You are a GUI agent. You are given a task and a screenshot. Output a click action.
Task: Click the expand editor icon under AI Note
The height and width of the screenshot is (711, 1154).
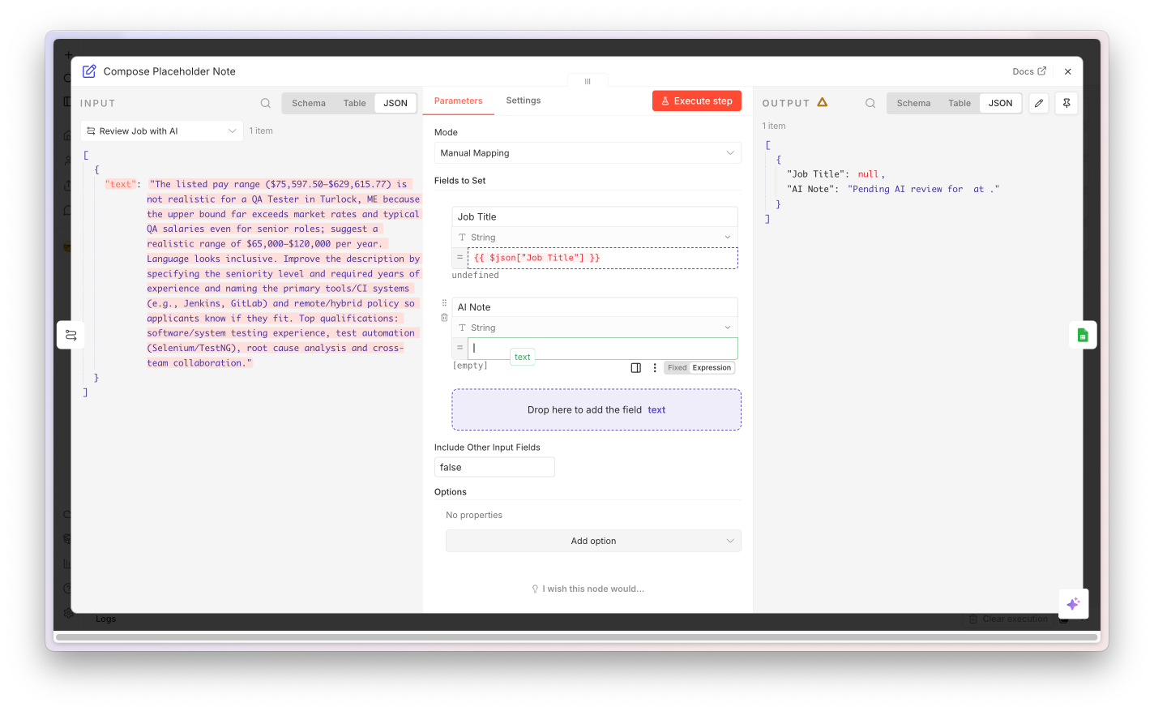tap(636, 368)
